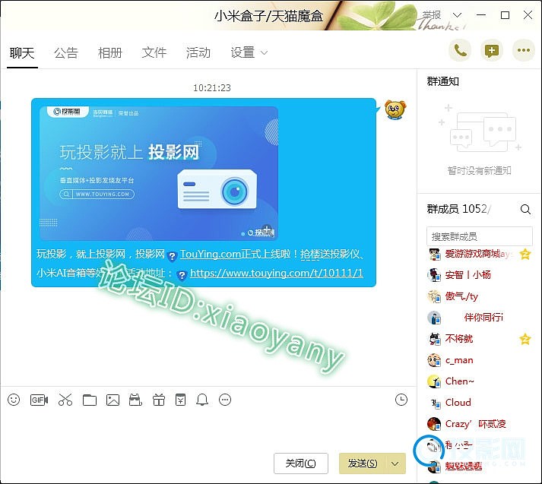This screenshot has height=484, width=542.
Task: Focus the 搜索群成员 search field
Action: [x=480, y=236]
